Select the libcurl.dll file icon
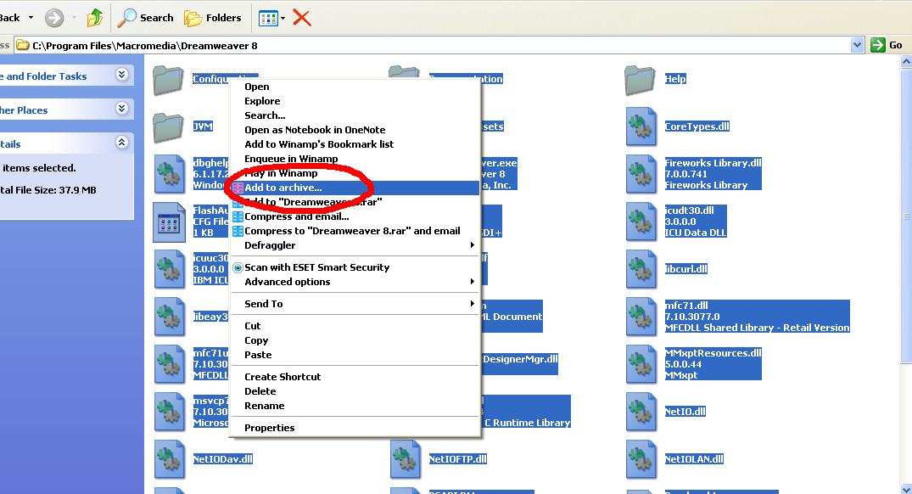Screen dimensions: 912x494 pos(641,269)
